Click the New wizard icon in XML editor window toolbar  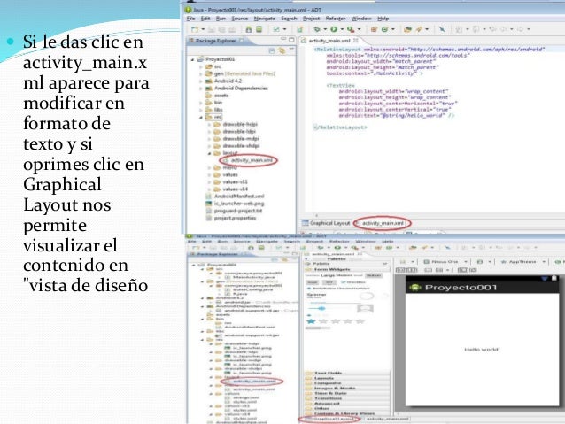[195, 29]
